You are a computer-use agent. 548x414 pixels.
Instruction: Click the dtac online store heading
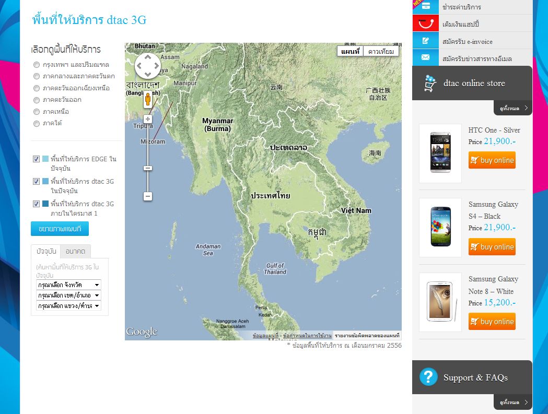(474, 83)
